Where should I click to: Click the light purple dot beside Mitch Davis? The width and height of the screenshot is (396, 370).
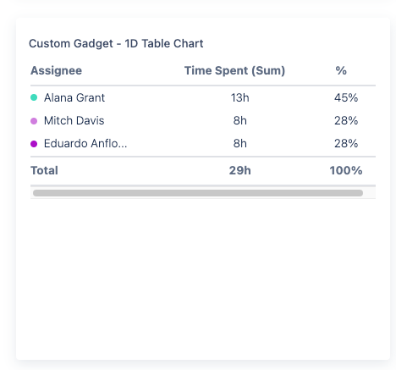[34, 121]
